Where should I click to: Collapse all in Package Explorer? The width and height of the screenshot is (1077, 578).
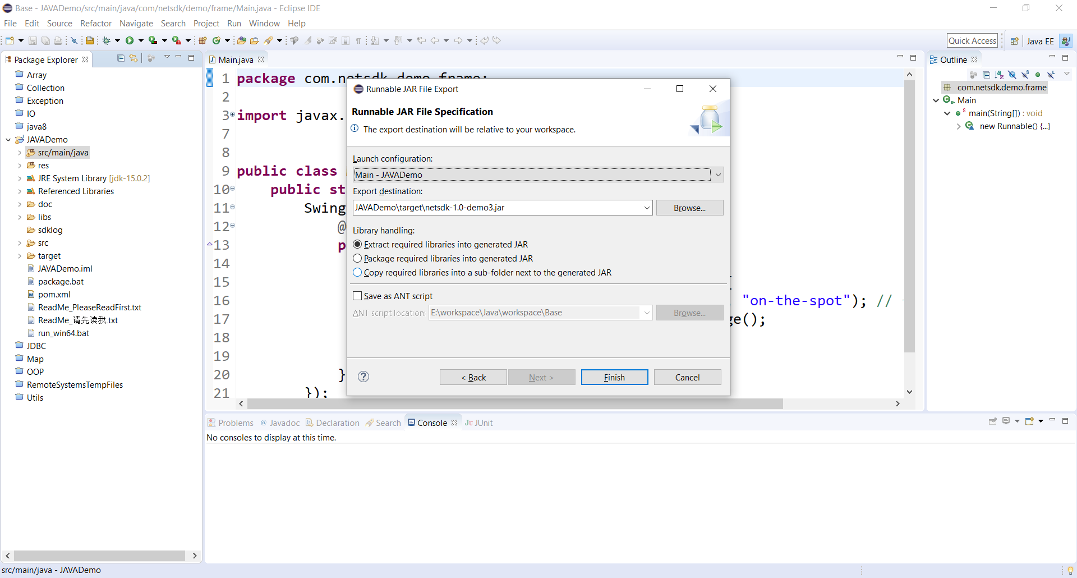click(121, 58)
